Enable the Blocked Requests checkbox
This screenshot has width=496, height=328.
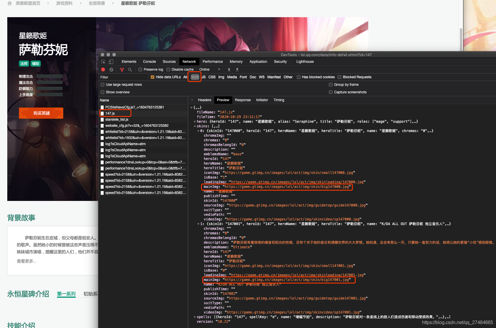click(339, 77)
